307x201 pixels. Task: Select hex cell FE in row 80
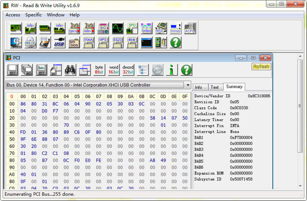(98, 160)
